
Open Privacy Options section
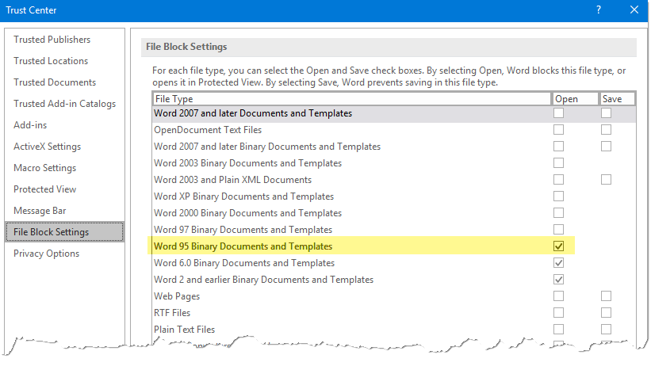coord(46,254)
